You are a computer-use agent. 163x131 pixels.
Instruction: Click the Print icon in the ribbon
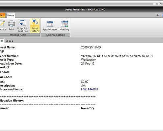click(x=12, y=26)
